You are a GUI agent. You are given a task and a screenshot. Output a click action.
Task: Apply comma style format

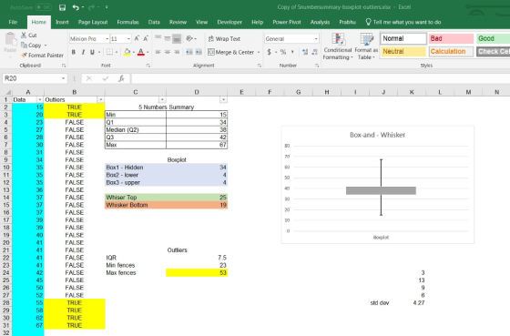[x=292, y=52]
